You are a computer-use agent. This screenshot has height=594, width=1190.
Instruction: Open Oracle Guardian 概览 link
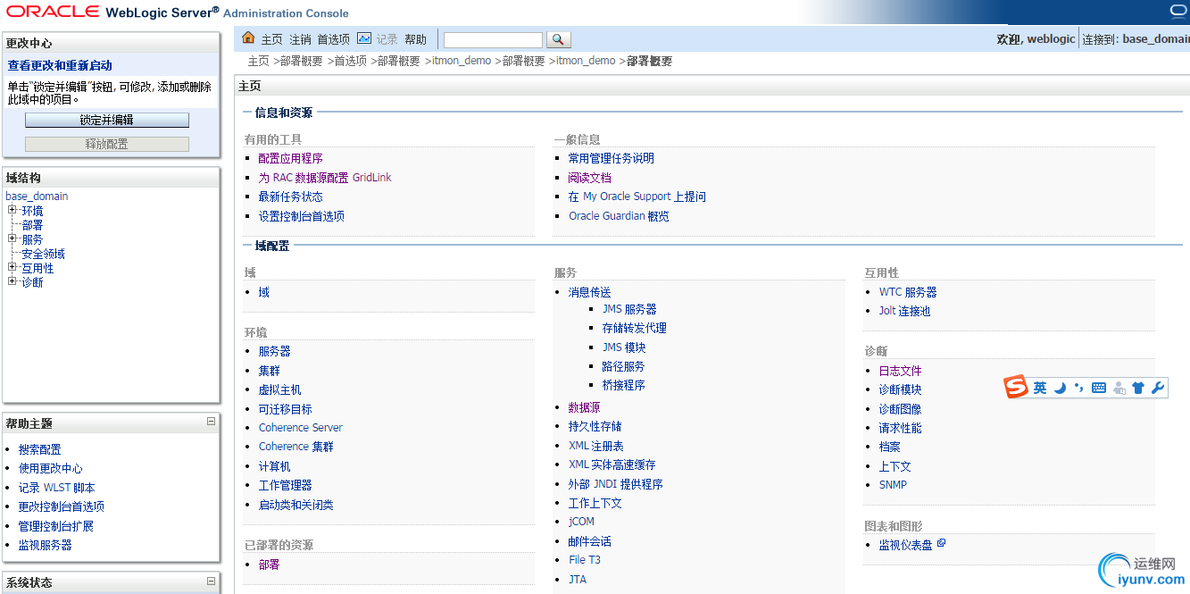[619, 216]
